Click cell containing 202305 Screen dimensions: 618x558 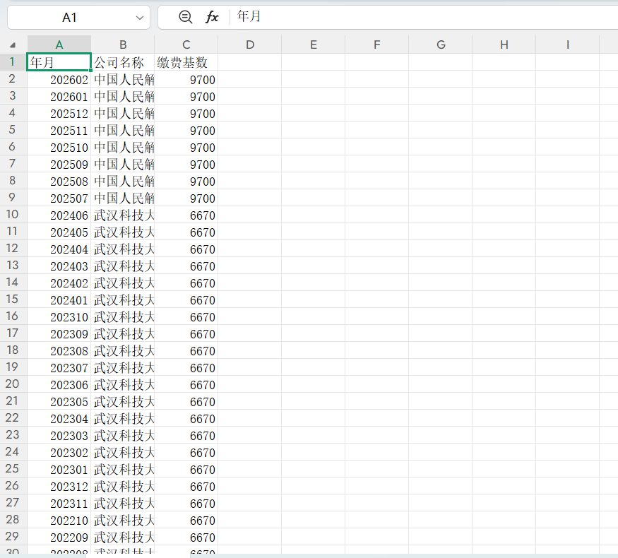click(x=59, y=401)
